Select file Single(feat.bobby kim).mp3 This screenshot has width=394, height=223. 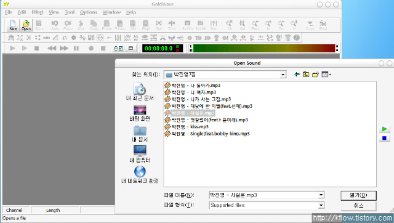(207, 134)
